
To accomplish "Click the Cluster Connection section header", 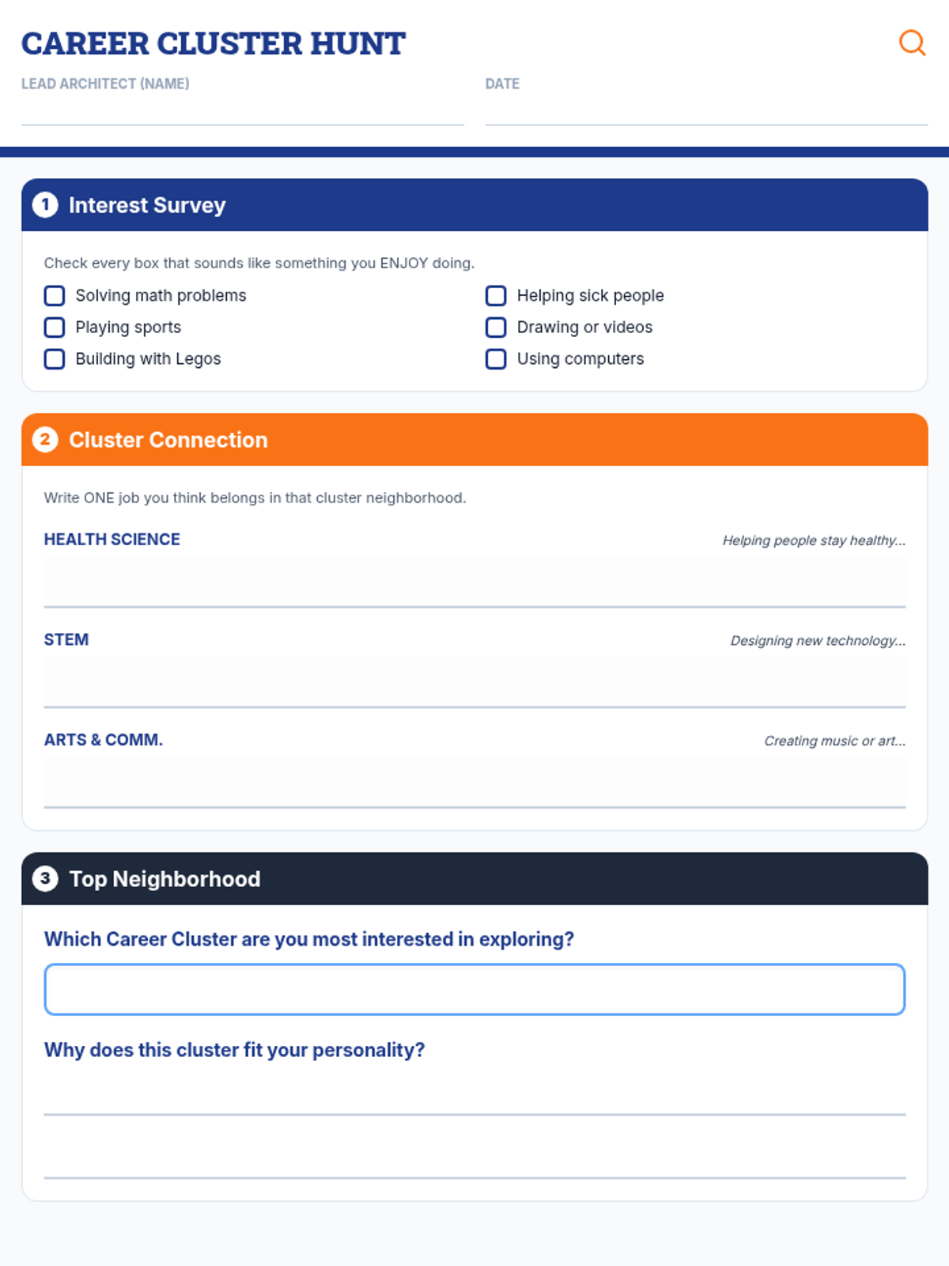I will point(475,439).
